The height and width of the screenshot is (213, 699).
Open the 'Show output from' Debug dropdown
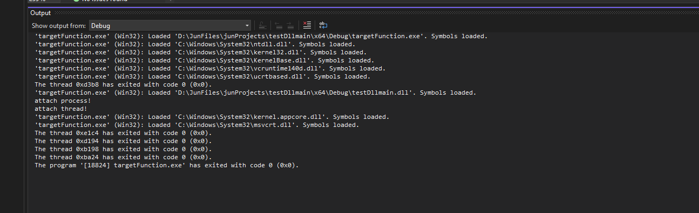[x=169, y=25]
